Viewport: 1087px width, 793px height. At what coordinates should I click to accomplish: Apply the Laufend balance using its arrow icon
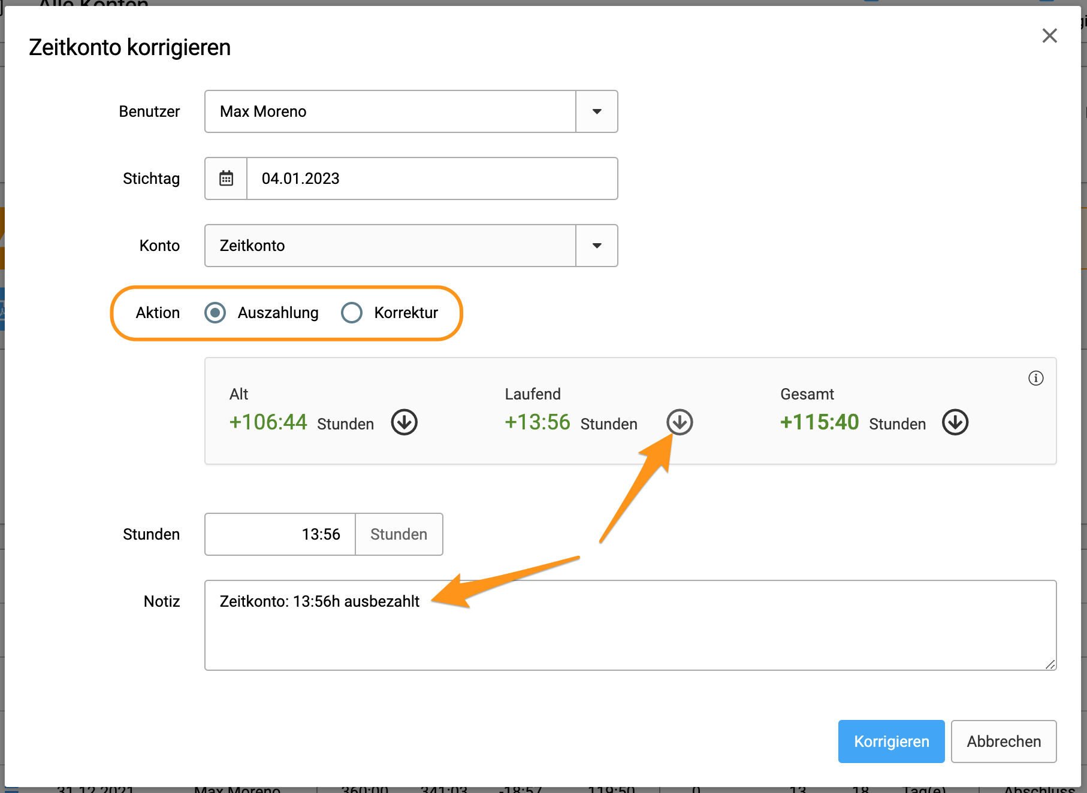(x=680, y=422)
